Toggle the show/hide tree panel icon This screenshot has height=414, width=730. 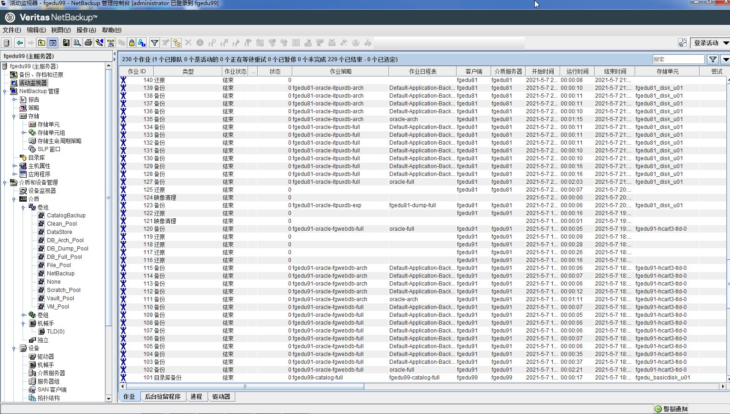53,43
